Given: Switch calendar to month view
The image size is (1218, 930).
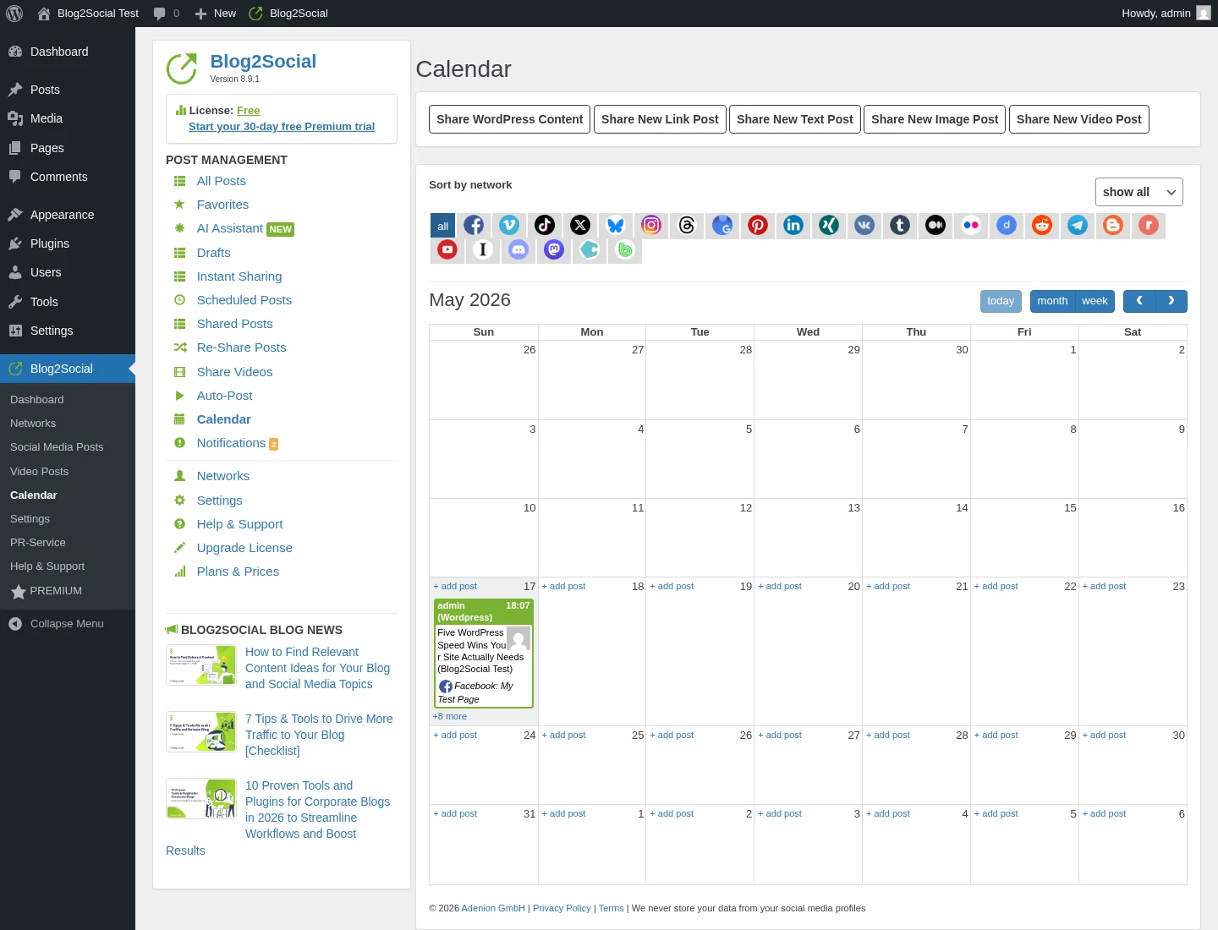Looking at the screenshot, I should 1052,301.
